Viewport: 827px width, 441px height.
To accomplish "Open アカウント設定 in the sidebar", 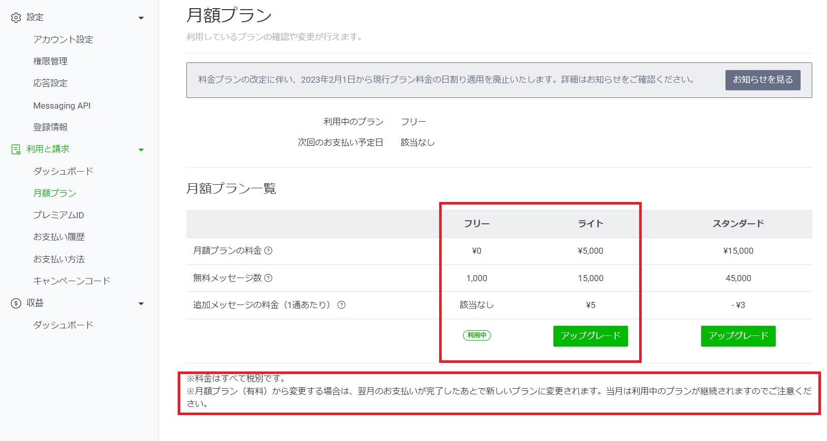I will (63, 40).
